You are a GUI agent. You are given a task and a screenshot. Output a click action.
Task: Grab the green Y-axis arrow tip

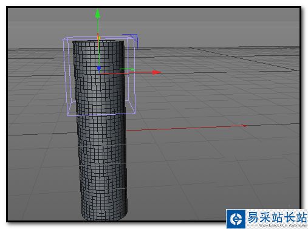(98, 13)
